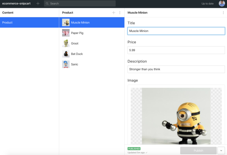
Task: Click 'Updated 5m ago' status text
Action: (136, 153)
